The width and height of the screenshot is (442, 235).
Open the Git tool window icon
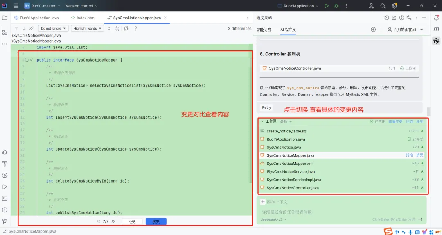click(x=5, y=221)
